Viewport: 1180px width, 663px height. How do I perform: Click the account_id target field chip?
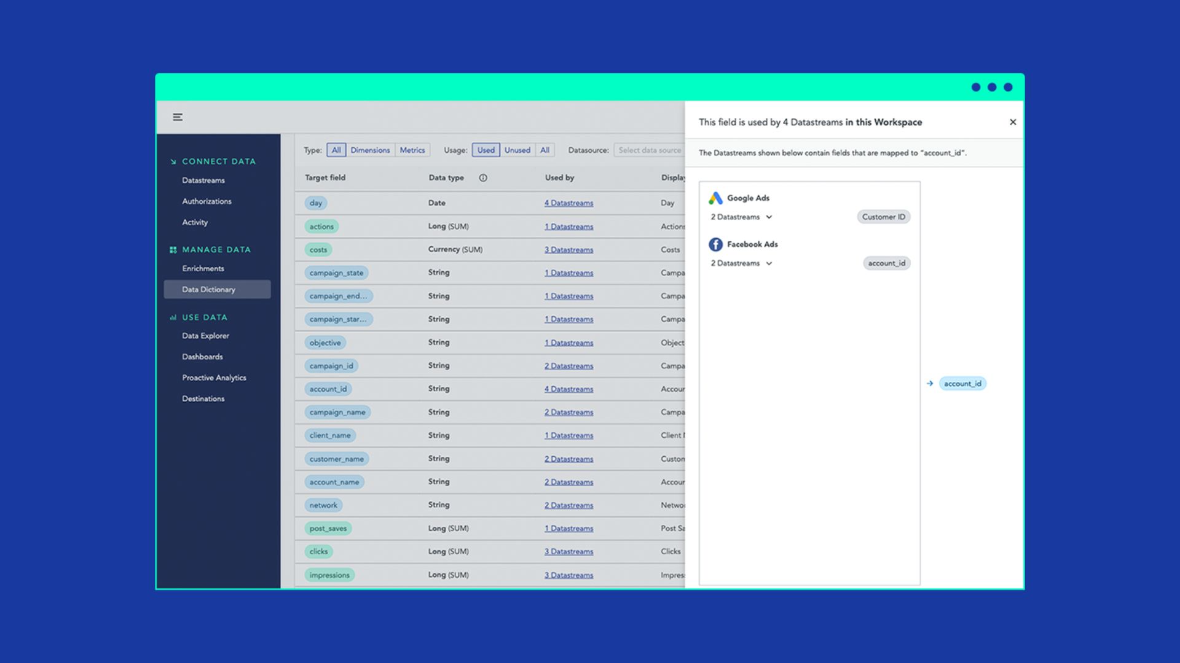(x=328, y=389)
